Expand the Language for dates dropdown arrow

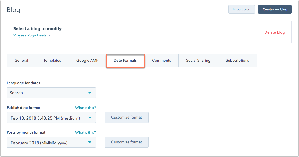click(x=90, y=93)
